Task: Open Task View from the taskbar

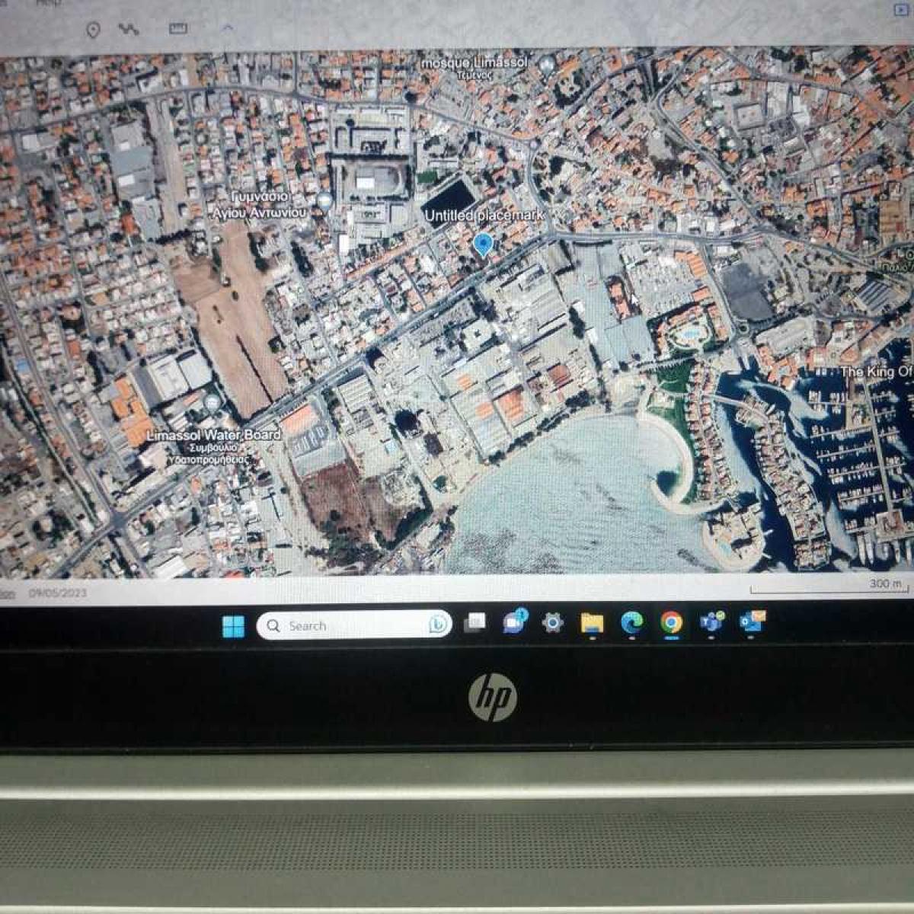Action: (x=475, y=623)
